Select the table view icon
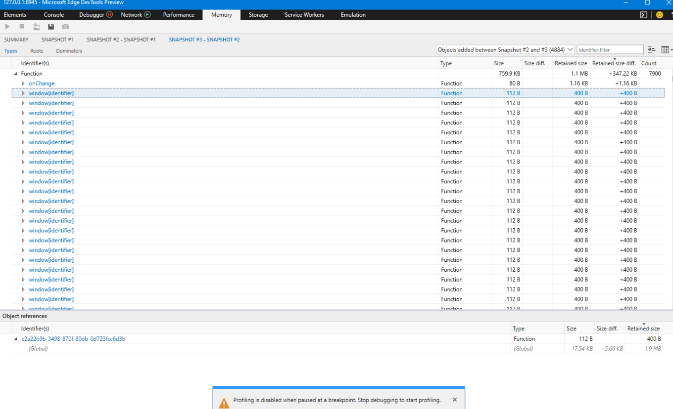This screenshot has width=673, height=409. coord(665,49)
